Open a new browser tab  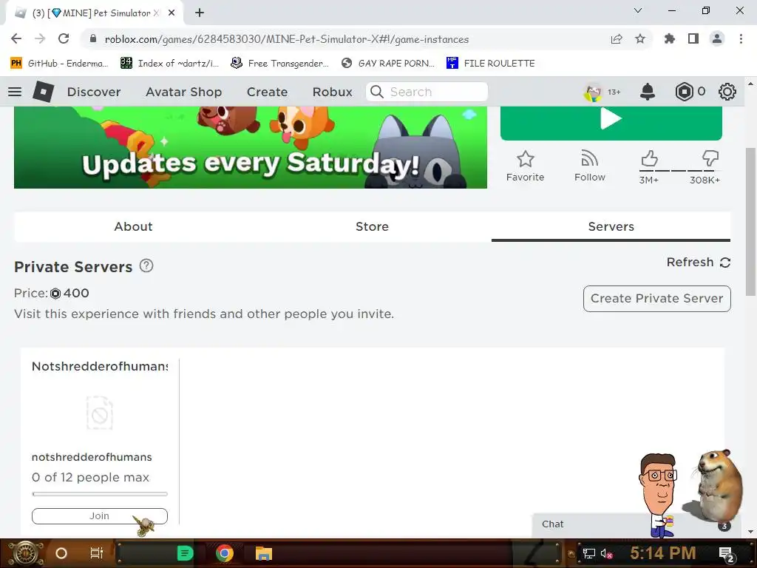coord(200,13)
